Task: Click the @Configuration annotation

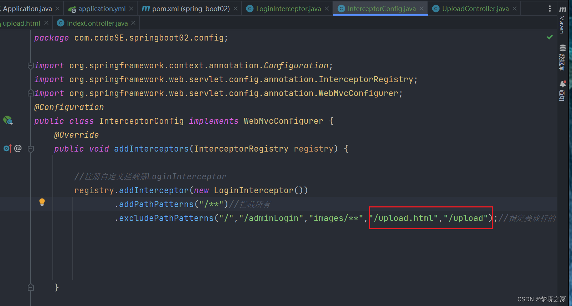Action: coord(69,107)
